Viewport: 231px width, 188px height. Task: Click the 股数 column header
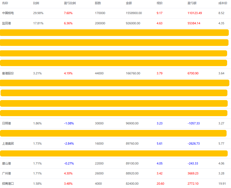[98, 3]
